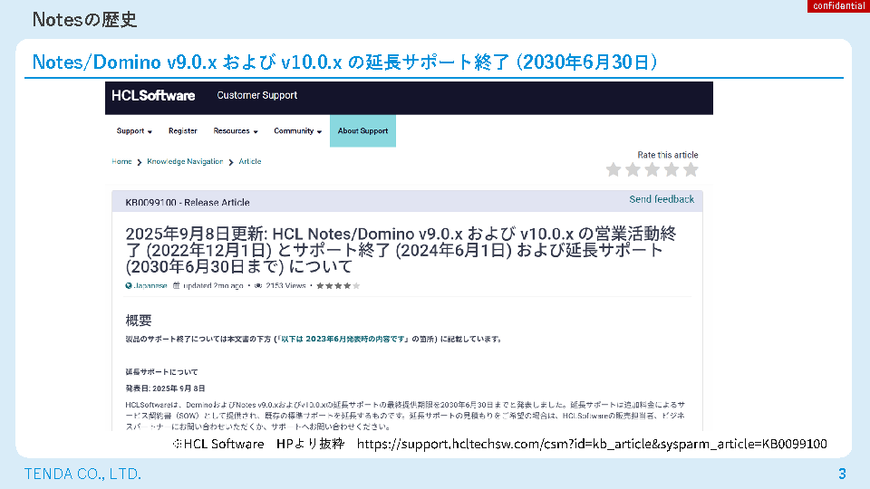The image size is (870, 489).
Task: Expand the Community dropdown
Action: click(x=298, y=131)
